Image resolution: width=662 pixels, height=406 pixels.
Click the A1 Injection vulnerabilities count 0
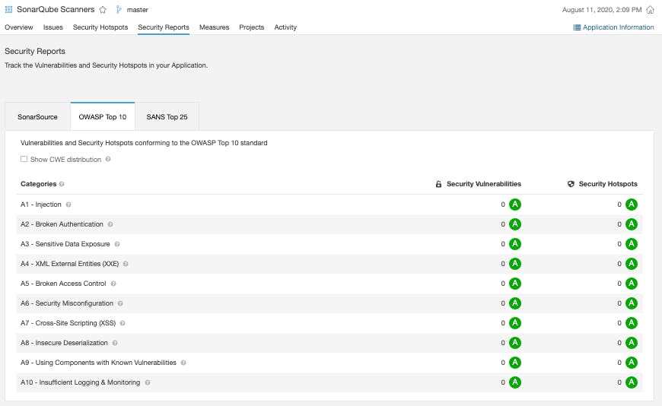[x=503, y=205]
